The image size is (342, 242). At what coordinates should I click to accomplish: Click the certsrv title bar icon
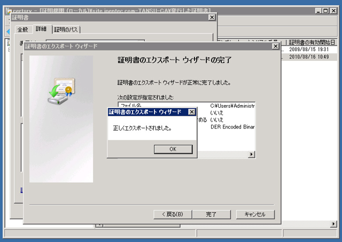9,11
